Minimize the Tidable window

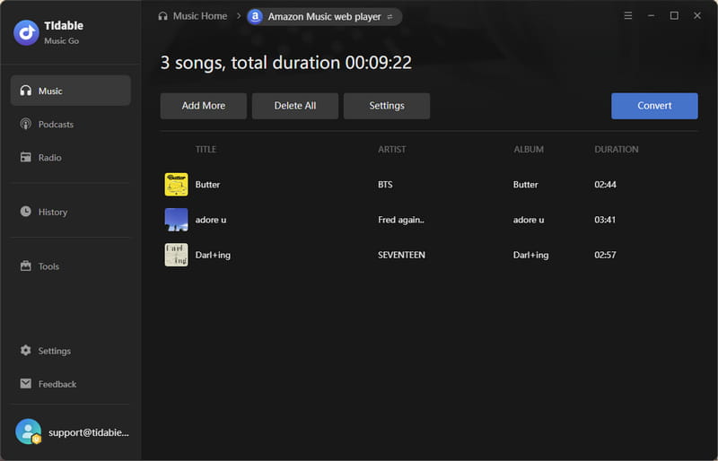[x=651, y=15]
